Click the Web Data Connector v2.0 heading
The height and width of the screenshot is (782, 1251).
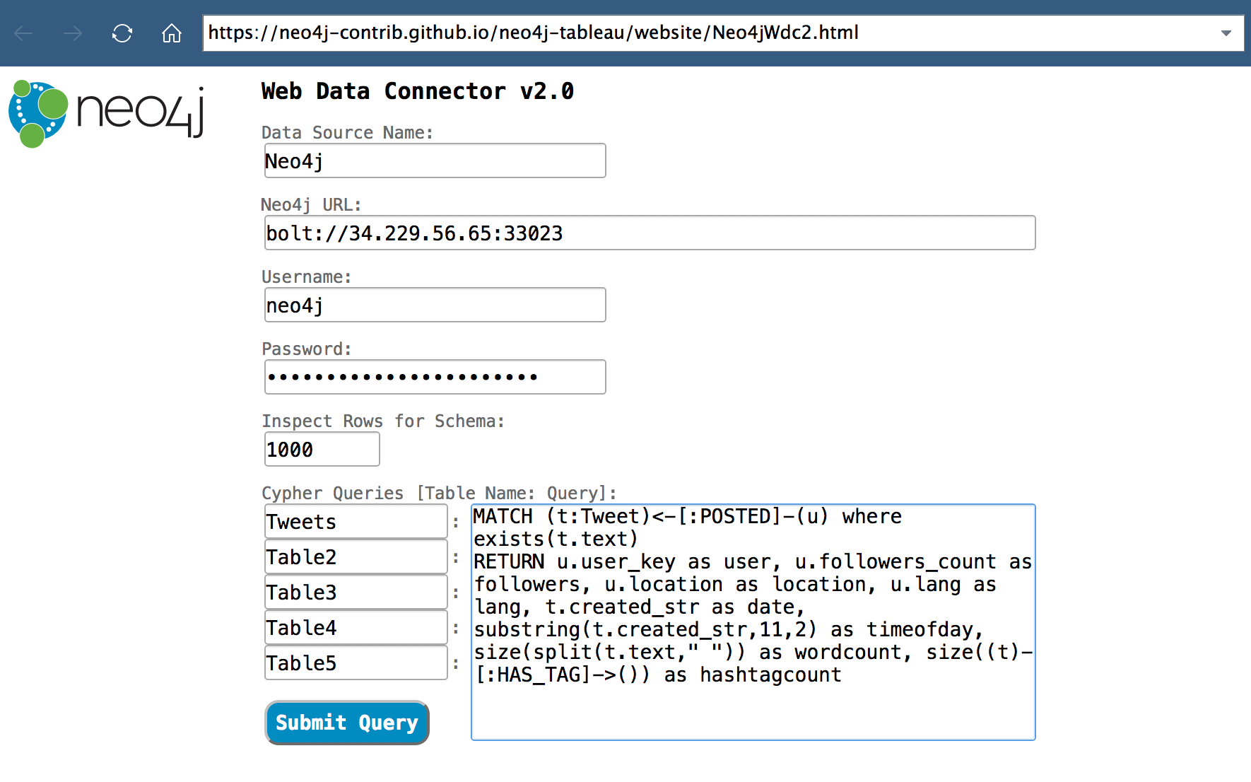click(417, 91)
